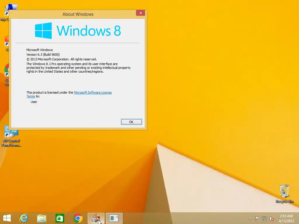Screen dimensions: 299x224
Task: Open Windows Store from taskbar
Action: (x=60, y=218)
